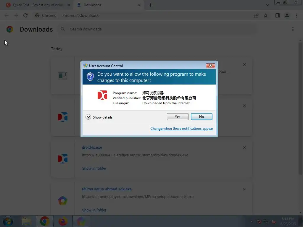
Task: Click the search magnifier icon
Action: (63, 29)
